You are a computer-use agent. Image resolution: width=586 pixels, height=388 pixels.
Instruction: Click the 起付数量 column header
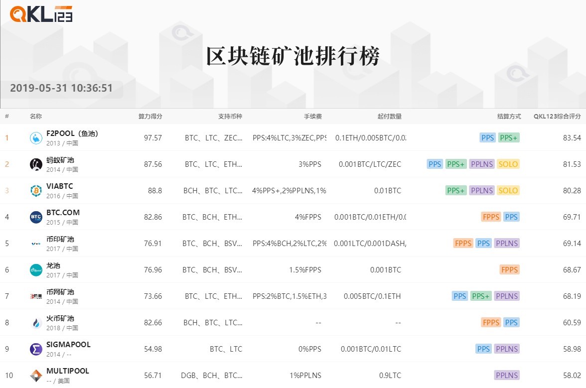[x=390, y=116]
